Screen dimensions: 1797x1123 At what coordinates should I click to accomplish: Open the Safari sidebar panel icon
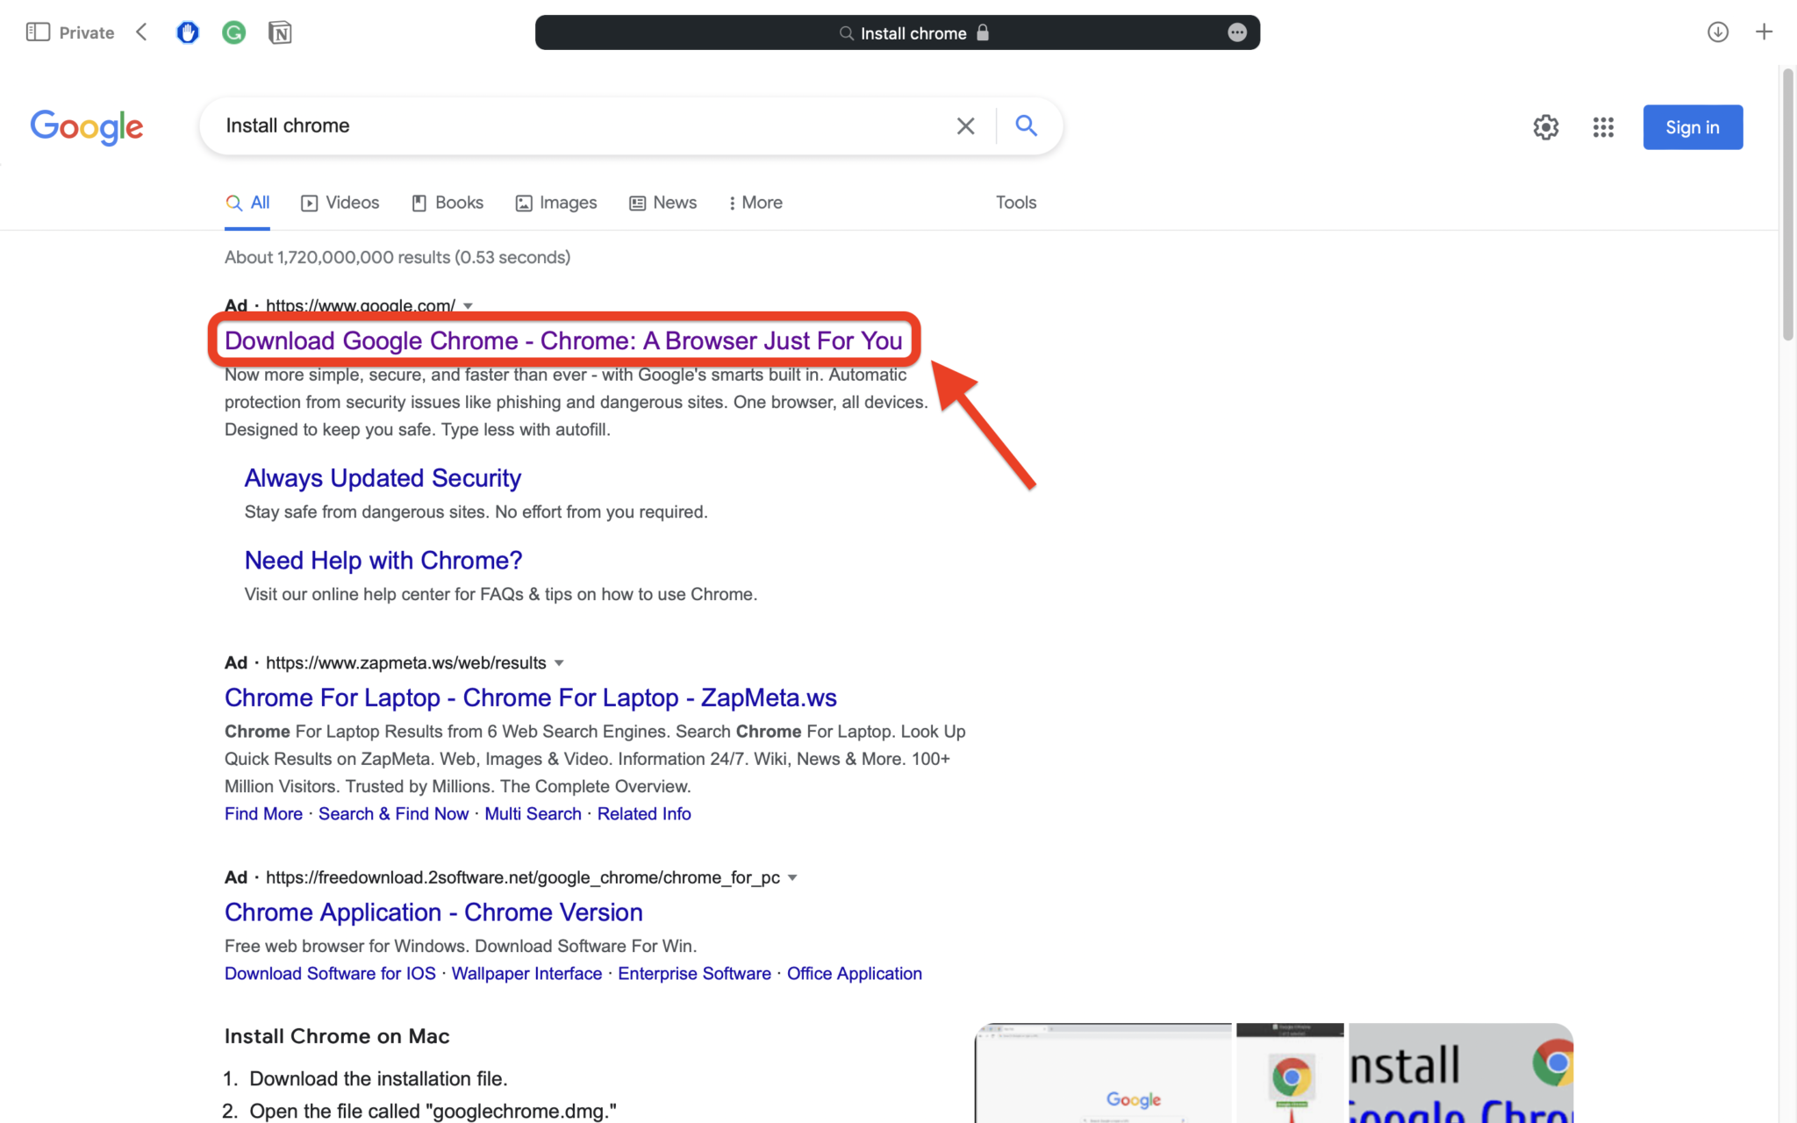pyautogui.click(x=38, y=32)
